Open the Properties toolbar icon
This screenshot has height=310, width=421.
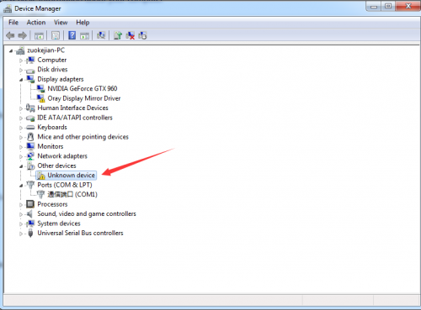(56, 35)
